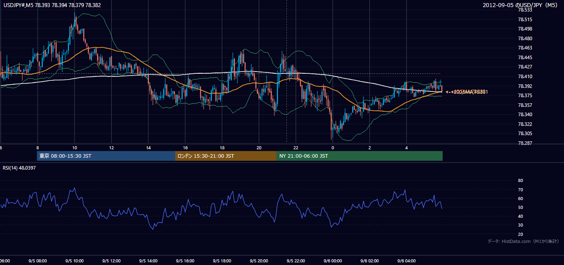Select the ロンドン 15:30-21:00 JST session bar
The image size is (564, 265).
pos(226,156)
